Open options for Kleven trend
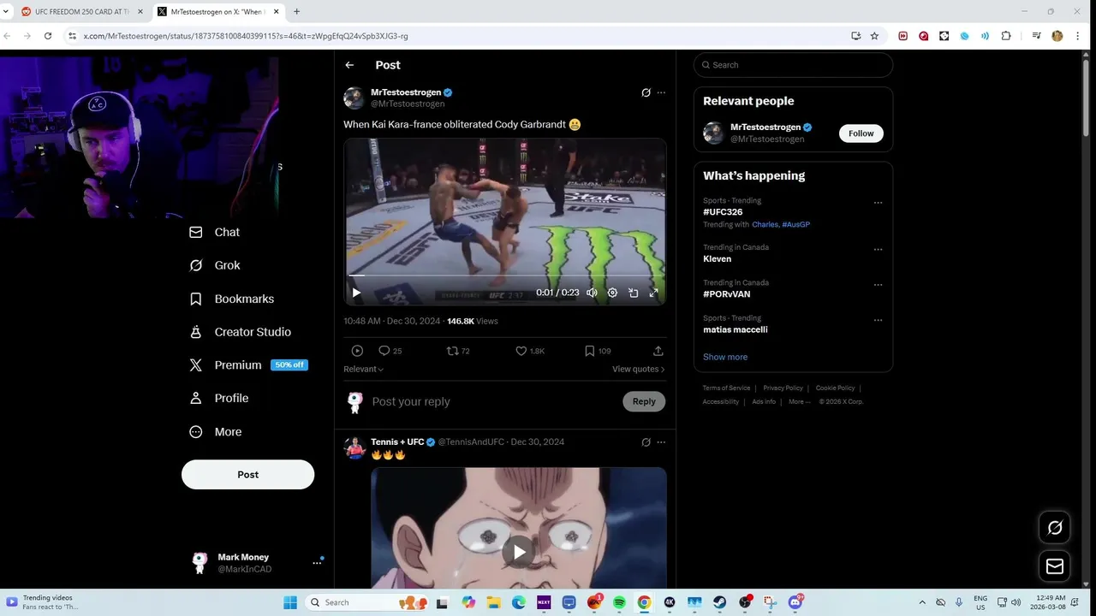Viewport: 1096px width, 616px height. (x=878, y=250)
